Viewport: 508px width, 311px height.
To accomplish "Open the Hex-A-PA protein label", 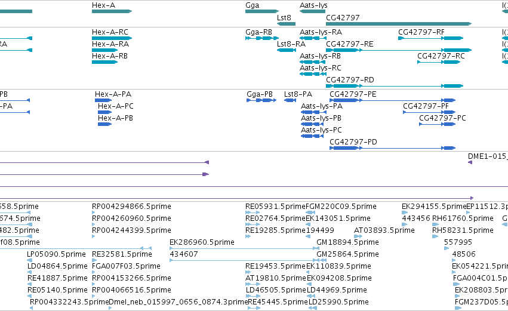I will (113, 94).
